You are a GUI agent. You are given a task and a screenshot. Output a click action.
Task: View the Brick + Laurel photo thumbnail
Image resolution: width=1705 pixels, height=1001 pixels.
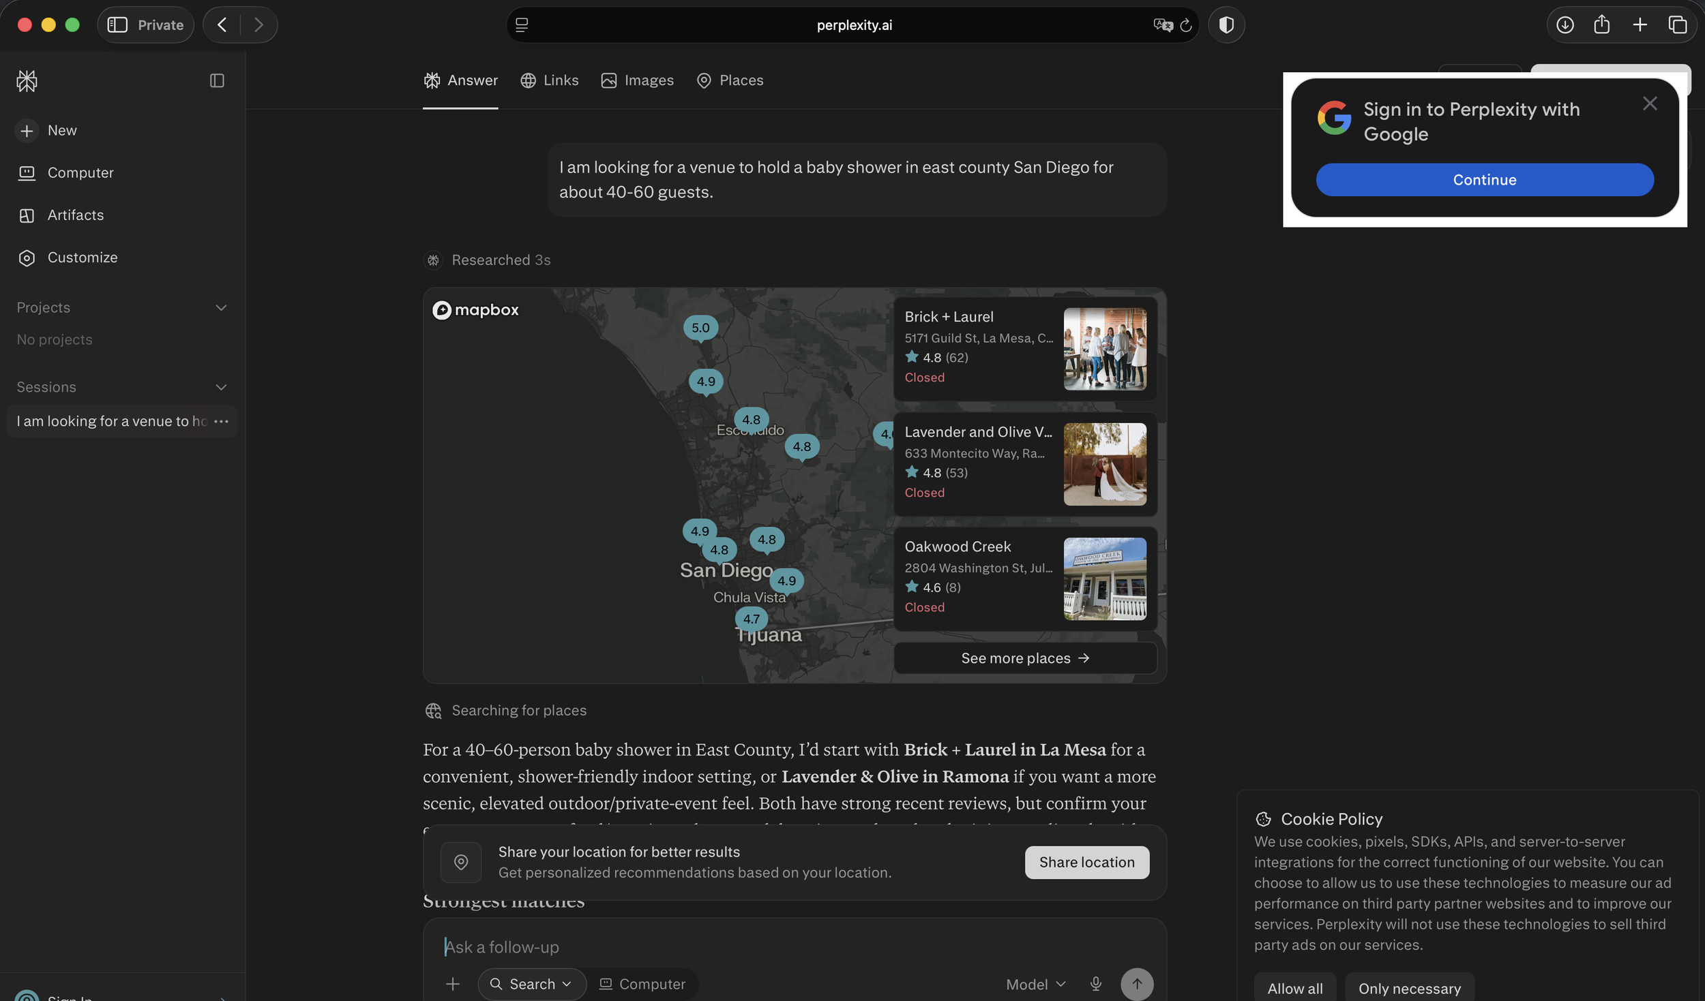tap(1104, 348)
